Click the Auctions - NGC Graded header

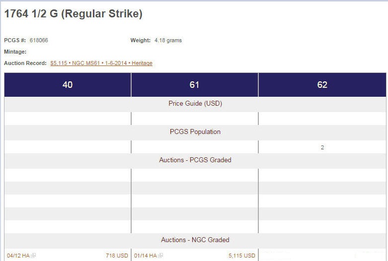195,240
